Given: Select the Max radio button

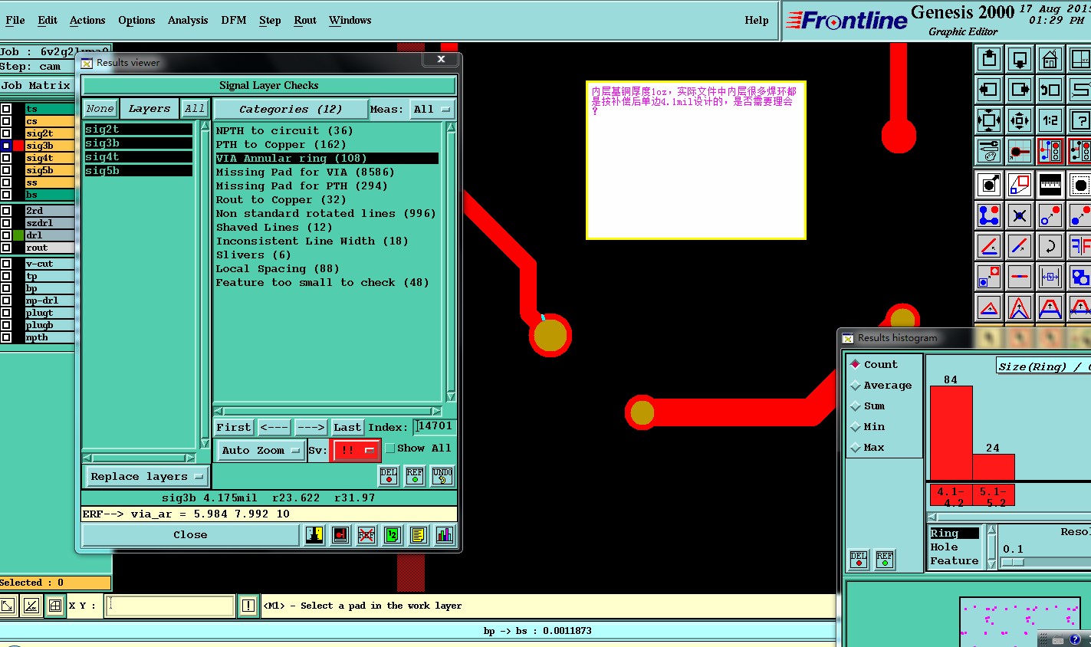Looking at the screenshot, I should click(856, 448).
